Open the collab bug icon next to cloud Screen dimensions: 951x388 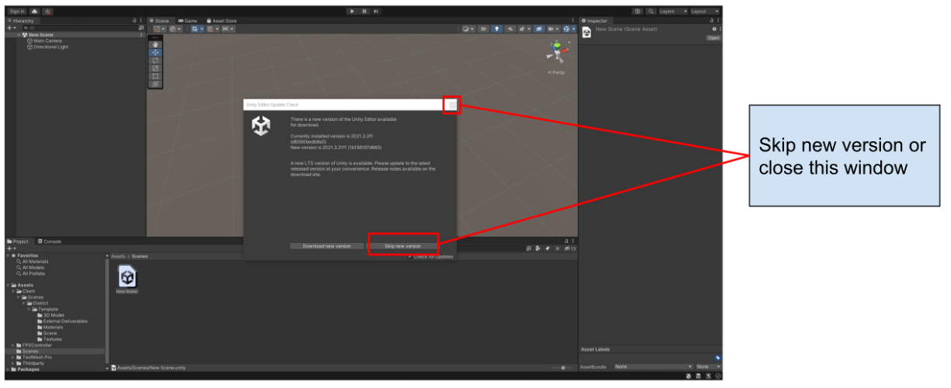point(47,12)
